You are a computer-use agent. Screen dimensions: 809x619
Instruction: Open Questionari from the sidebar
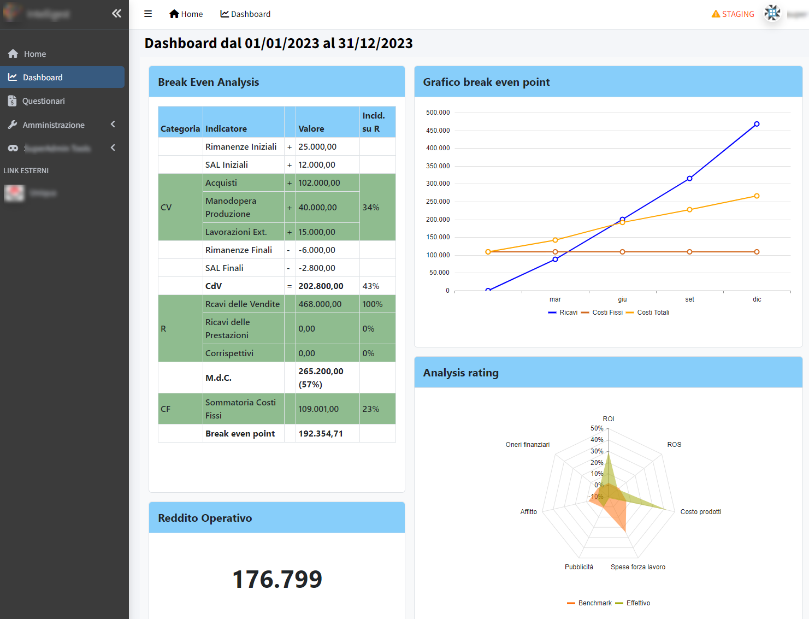(44, 101)
